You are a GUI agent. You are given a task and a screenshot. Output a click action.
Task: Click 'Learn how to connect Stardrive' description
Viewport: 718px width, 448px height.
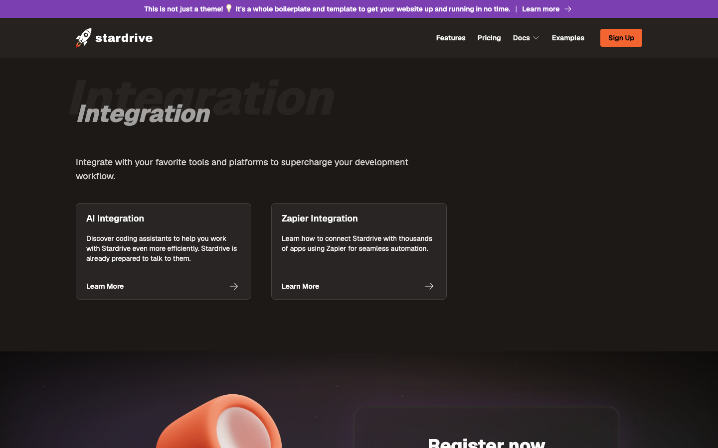[x=357, y=243]
